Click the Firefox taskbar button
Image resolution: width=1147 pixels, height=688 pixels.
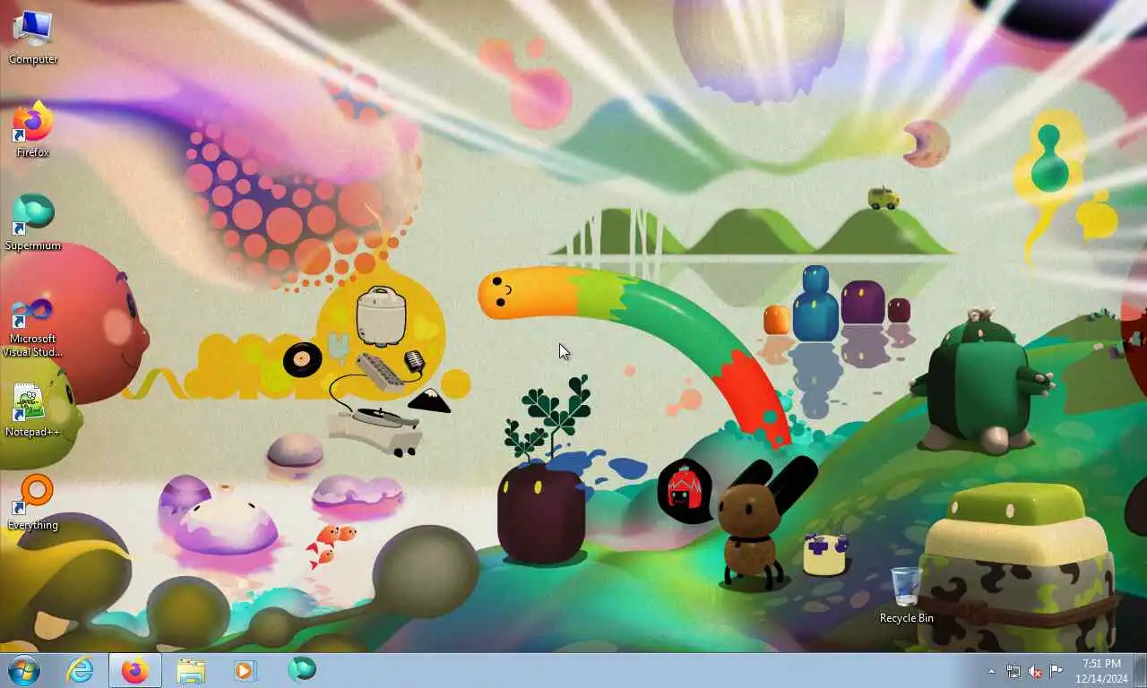pos(135,670)
